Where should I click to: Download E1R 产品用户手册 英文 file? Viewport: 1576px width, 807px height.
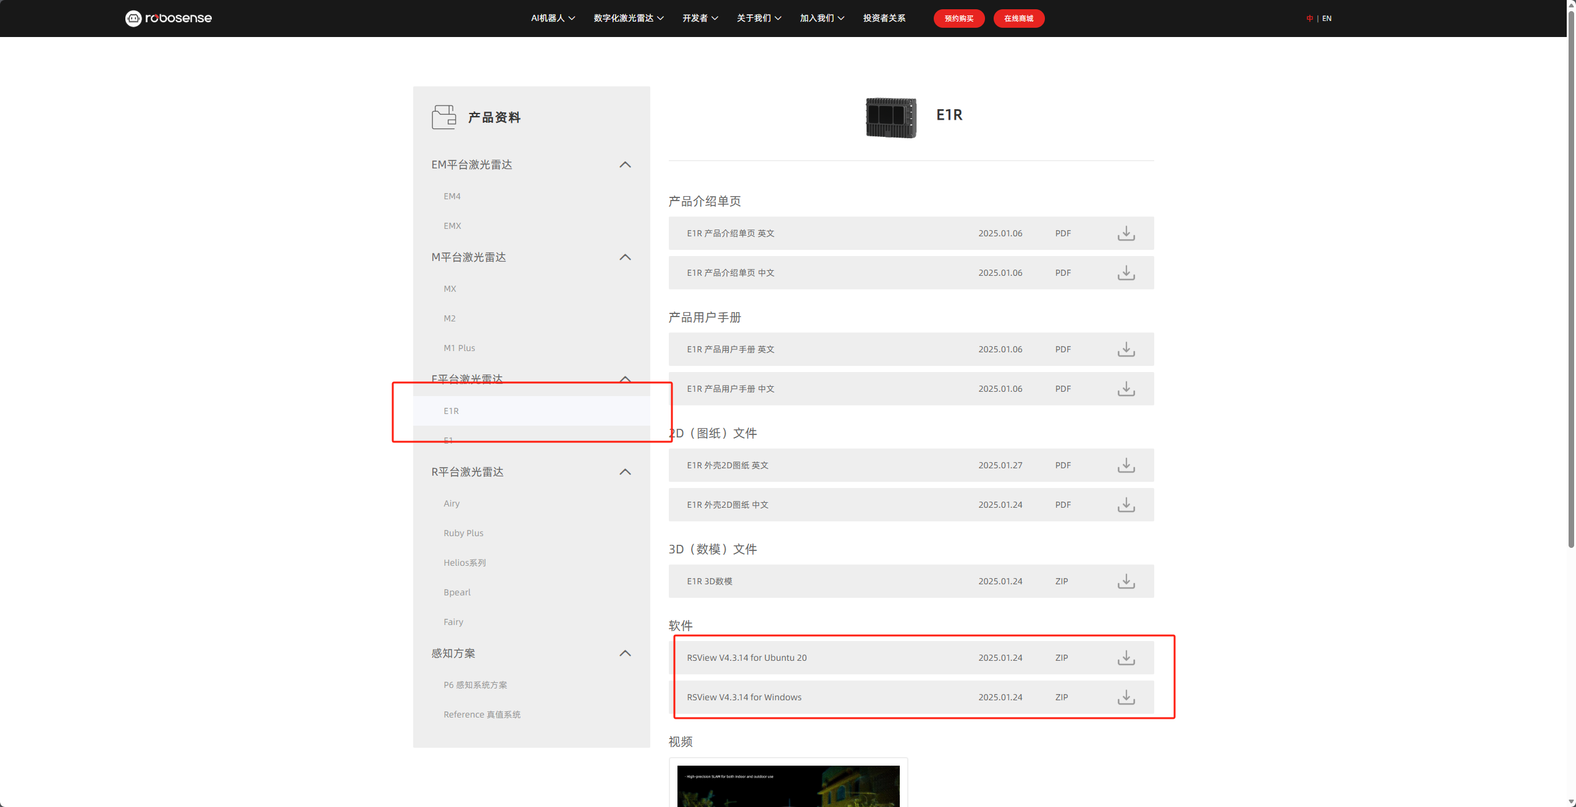(x=1126, y=349)
